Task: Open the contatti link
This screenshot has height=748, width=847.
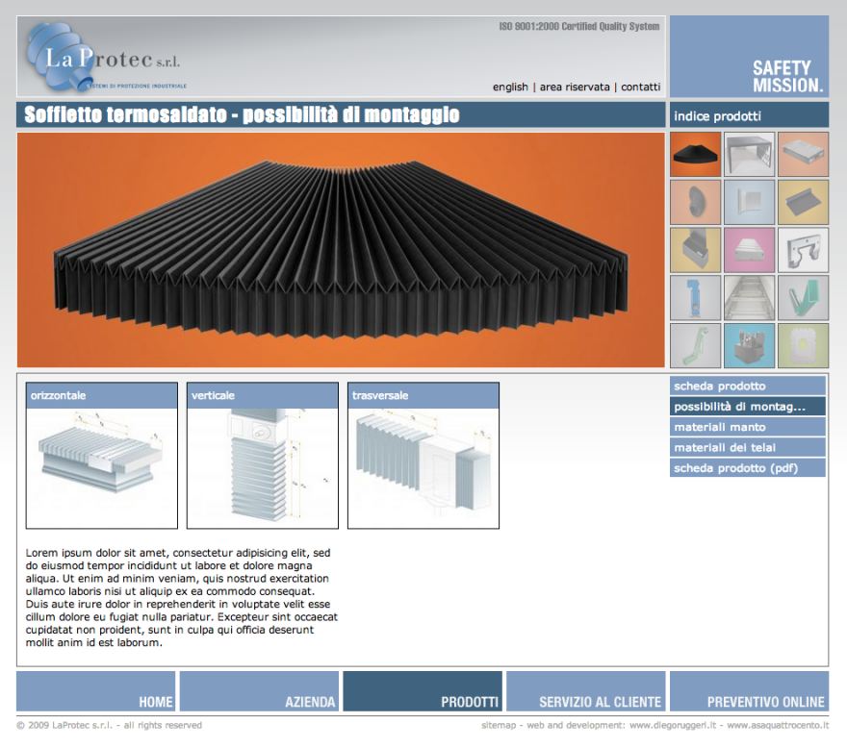Action: coord(640,87)
